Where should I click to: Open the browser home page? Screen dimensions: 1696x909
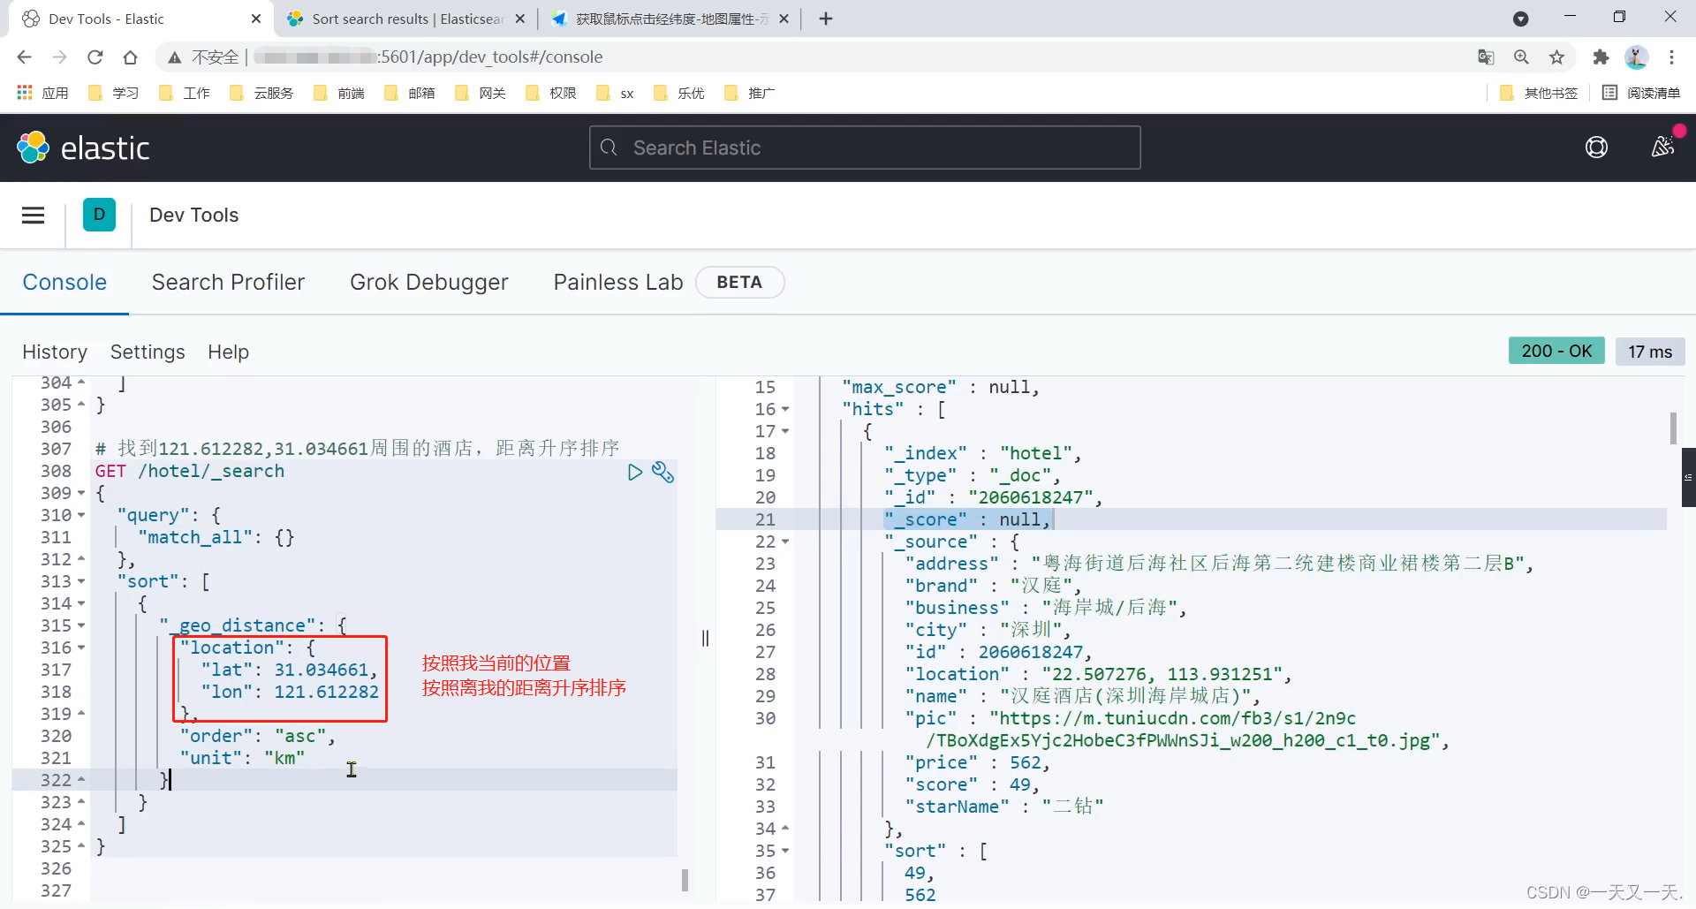pos(131,57)
